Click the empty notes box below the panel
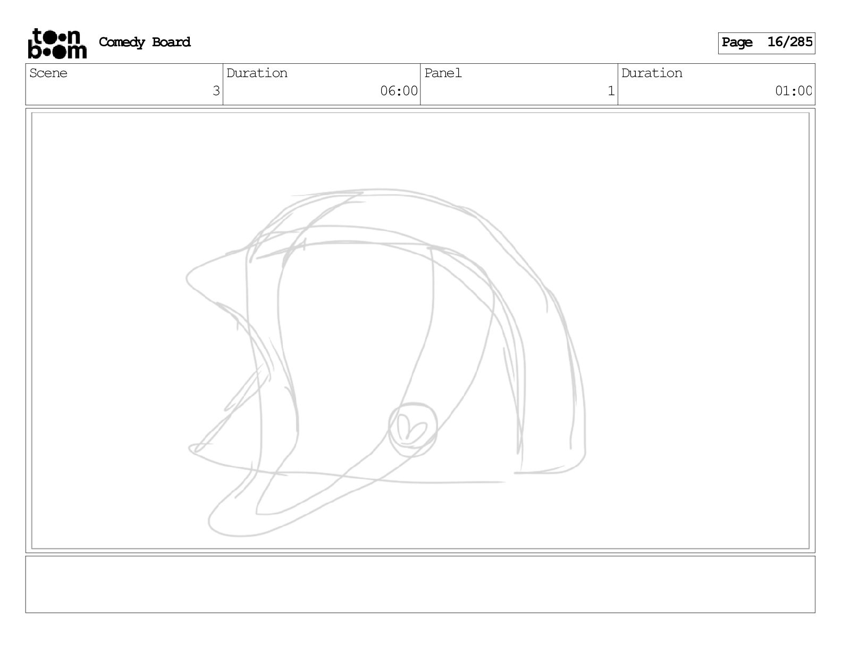Screen dimensions: 842x651 pos(420,584)
